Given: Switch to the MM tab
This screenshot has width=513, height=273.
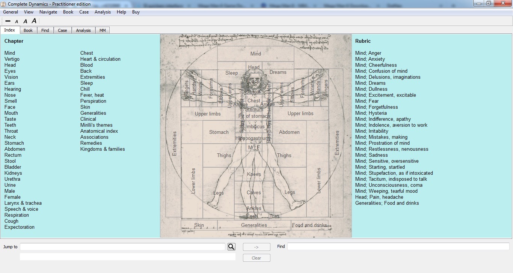Looking at the screenshot, I should point(103,30).
